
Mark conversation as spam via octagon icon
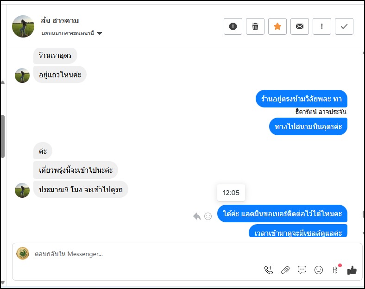click(x=233, y=26)
